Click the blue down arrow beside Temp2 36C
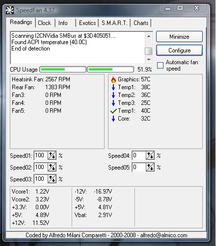The width and height of the screenshot is (216, 246). pyautogui.click(x=113, y=95)
